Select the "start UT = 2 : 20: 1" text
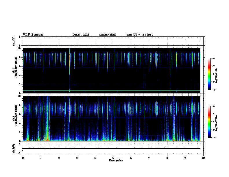Image resolution: width=229 pixels, height=177 pixels. pyautogui.click(x=140, y=35)
